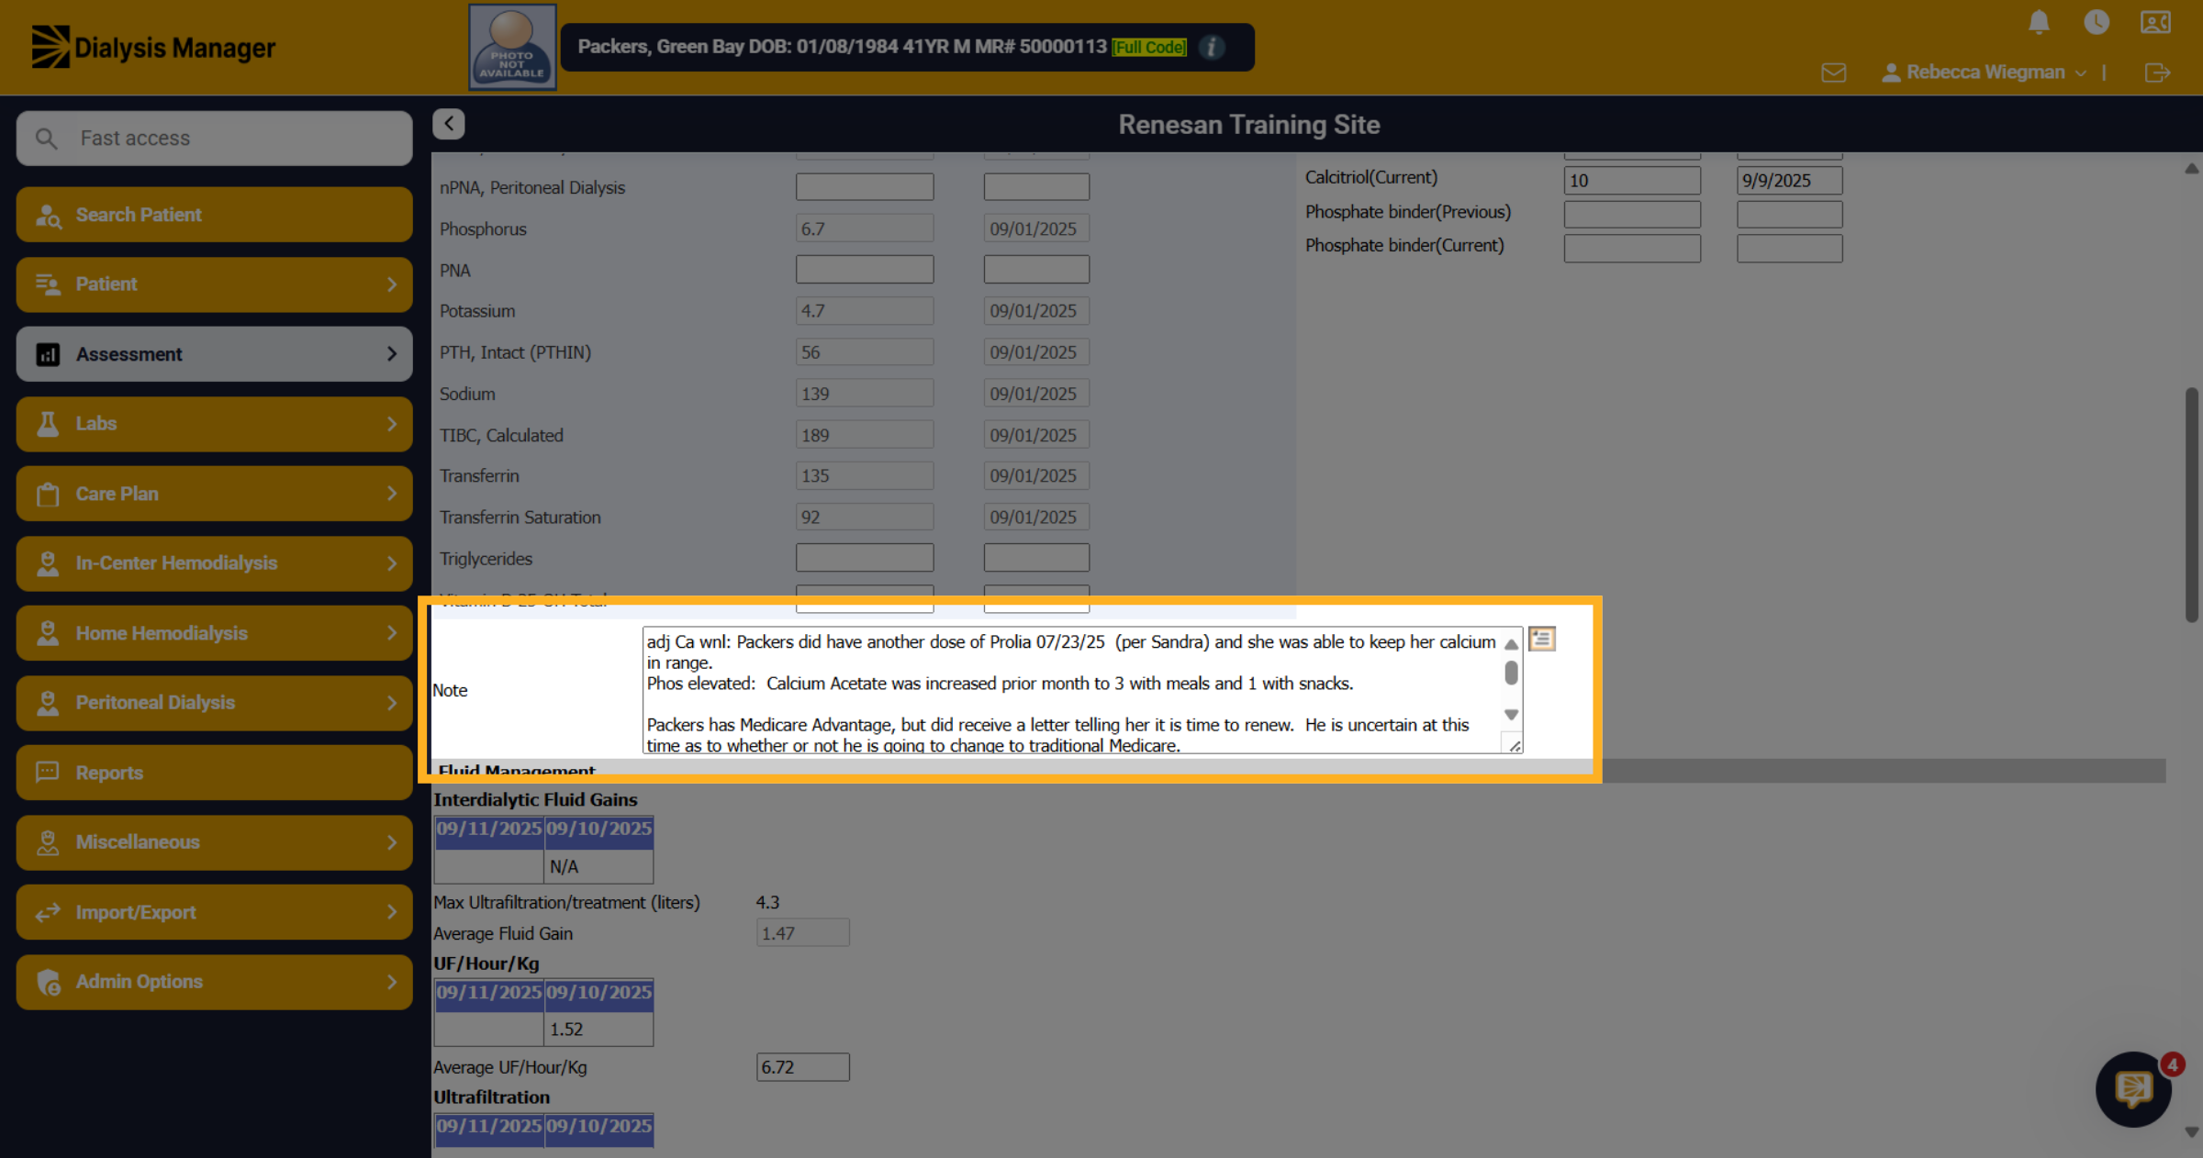The height and width of the screenshot is (1158, 2203).
Task: Open Admin Options section
Action: click(214, 982)
